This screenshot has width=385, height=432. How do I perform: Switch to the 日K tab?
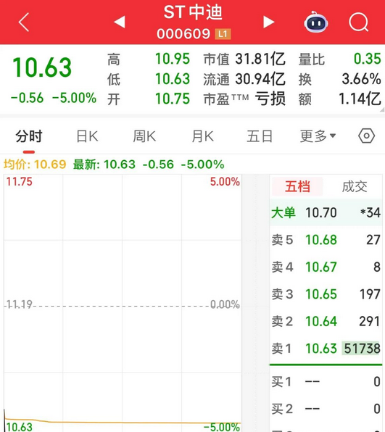(x=87, y=136)
